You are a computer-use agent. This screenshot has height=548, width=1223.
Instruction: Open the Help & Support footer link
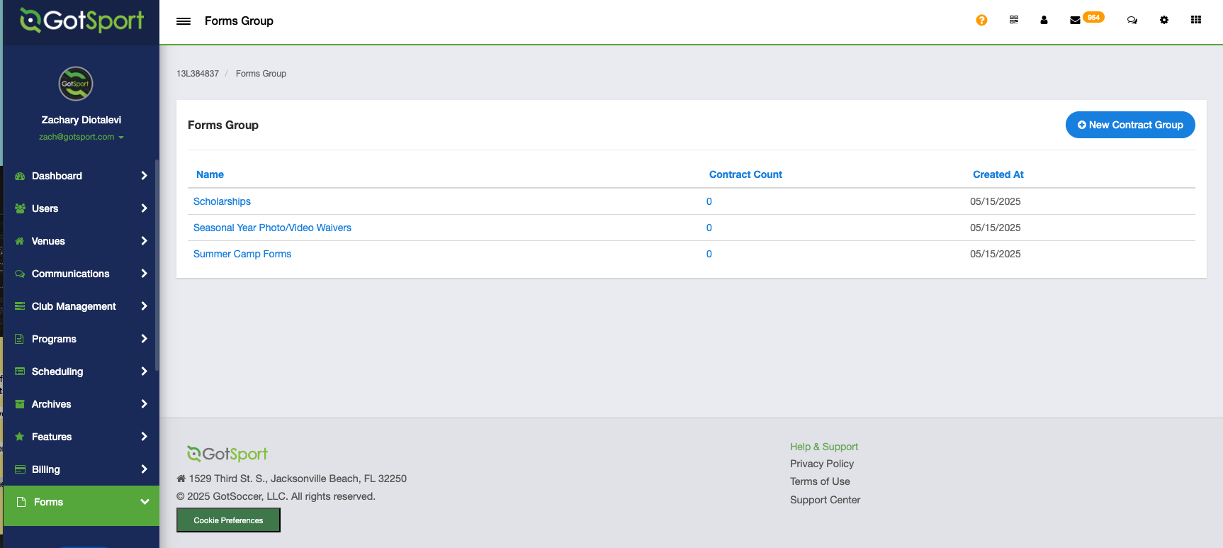[x=824, y=447]
